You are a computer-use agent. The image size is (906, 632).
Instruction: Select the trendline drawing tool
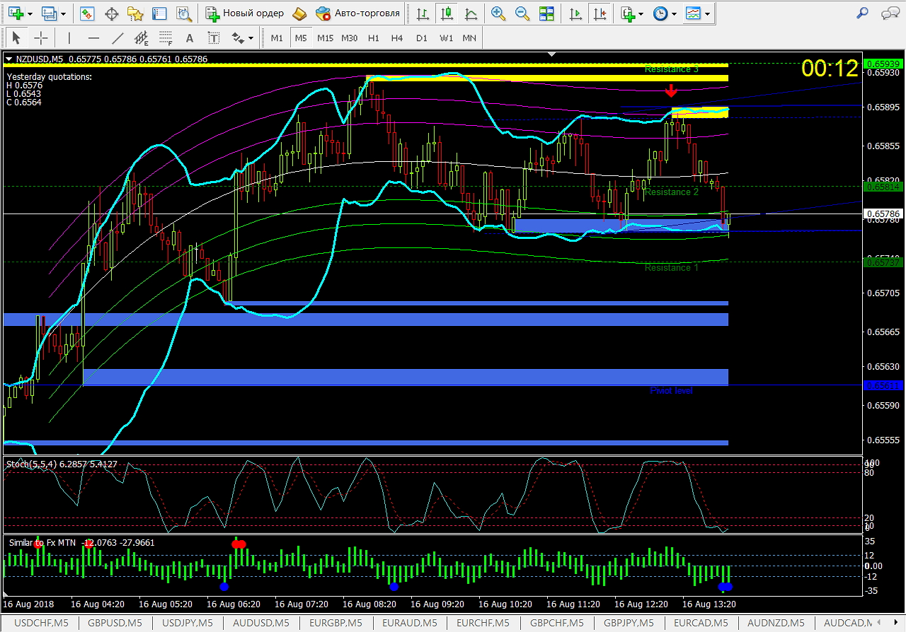pyautogui.click(x=117, y=38)
